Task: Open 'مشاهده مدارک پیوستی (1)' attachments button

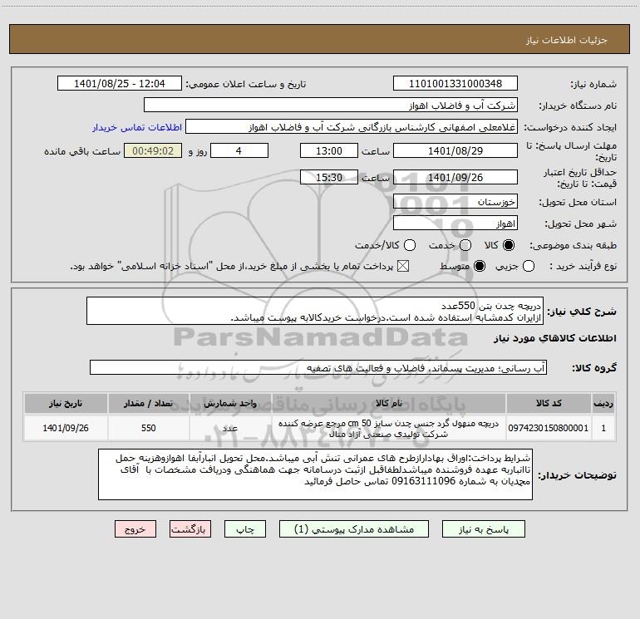Action: pyautogui.click(x=354, y=529)
